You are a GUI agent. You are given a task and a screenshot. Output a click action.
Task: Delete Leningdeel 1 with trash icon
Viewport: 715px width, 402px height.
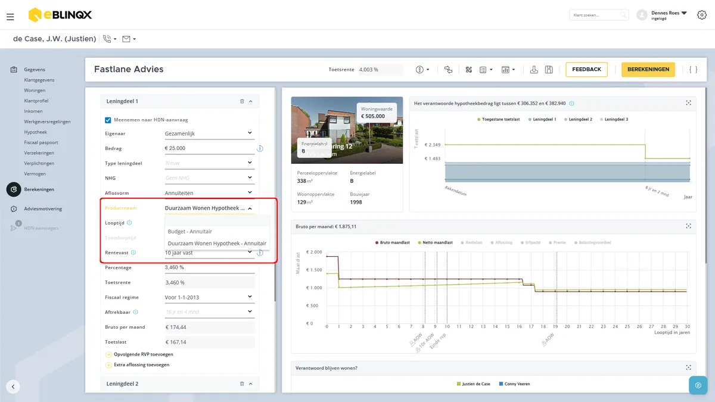tap(242, 101)
